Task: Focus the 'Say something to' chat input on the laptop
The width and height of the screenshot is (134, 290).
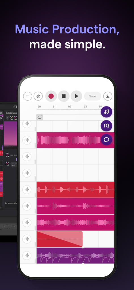Action: point(11,203)
